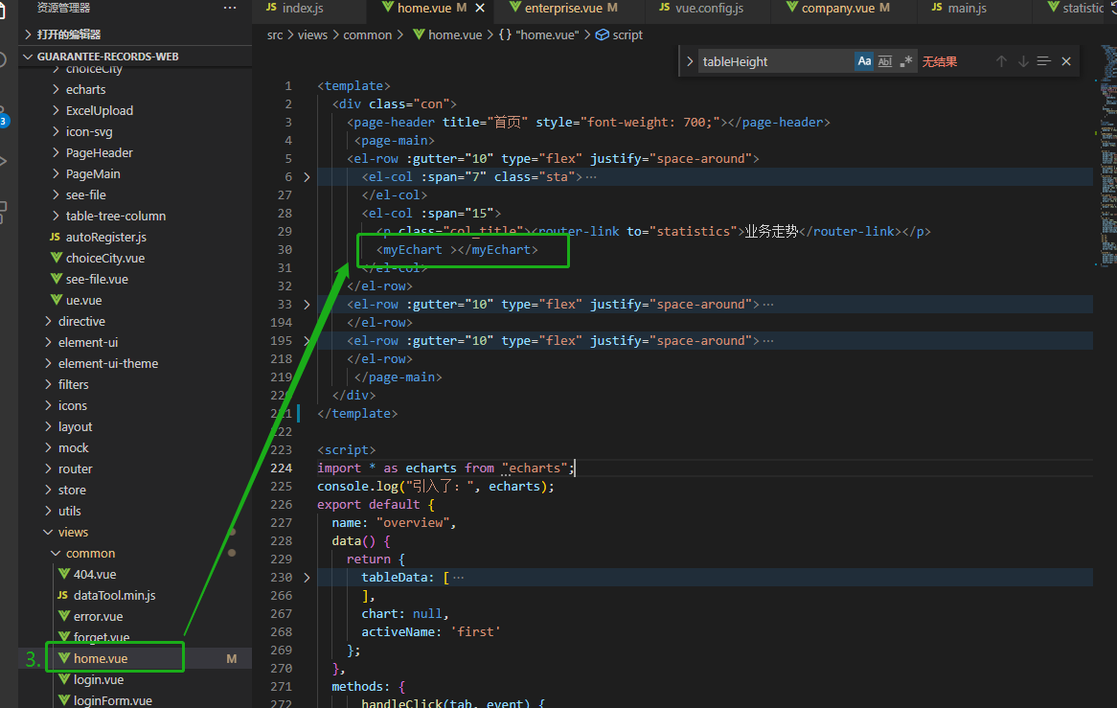Collapse the views folder
1117x708 pixels.
click(73, 532)
